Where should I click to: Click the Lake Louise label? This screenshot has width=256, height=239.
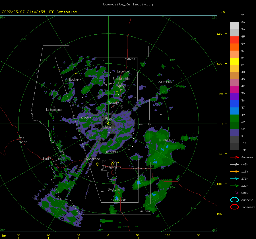pyautogui.click(x=22, y=140)
